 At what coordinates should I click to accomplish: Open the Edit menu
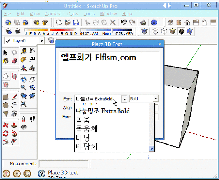(x=20, y=14)
